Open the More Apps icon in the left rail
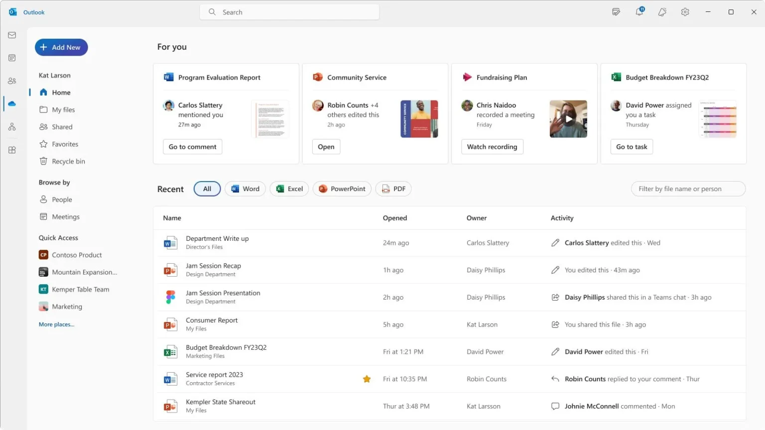The image size is (765, 430). (12, 150)
